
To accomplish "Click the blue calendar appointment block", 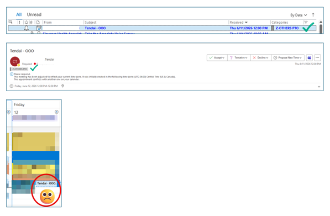I will (35, 155).
